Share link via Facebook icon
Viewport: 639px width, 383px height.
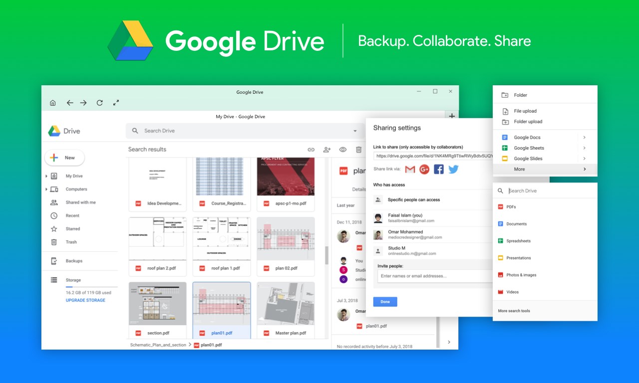tap(439, 170)
